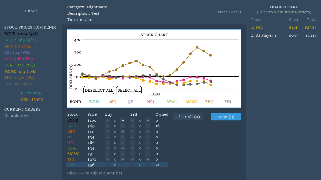Increase QE buy quantity with plus

pos(123,137)
